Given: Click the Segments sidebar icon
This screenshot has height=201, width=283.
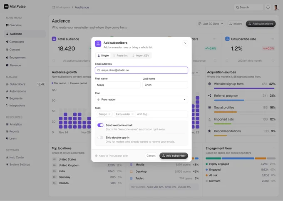Looking at the screenshot, I should point(7,98).
